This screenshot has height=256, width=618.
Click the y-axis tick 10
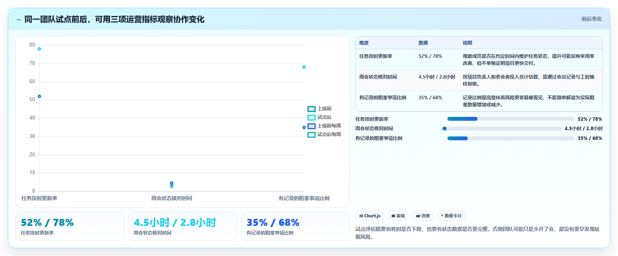32,173
